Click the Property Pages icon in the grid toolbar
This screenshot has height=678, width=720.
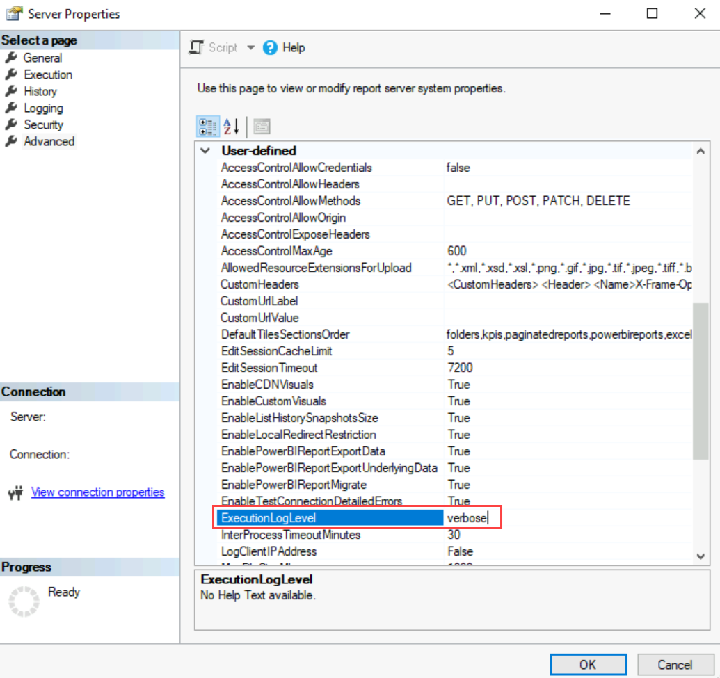tap(261, 126)
